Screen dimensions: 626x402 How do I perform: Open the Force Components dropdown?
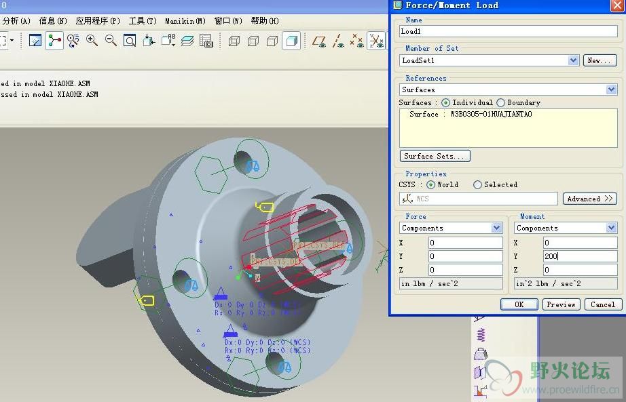point(496,228)
